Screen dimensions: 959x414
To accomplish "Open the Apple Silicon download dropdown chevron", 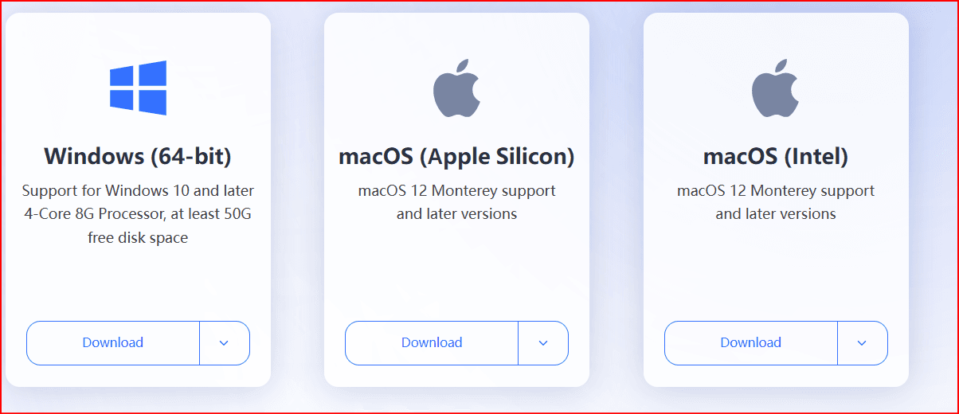I will [543, 343].
